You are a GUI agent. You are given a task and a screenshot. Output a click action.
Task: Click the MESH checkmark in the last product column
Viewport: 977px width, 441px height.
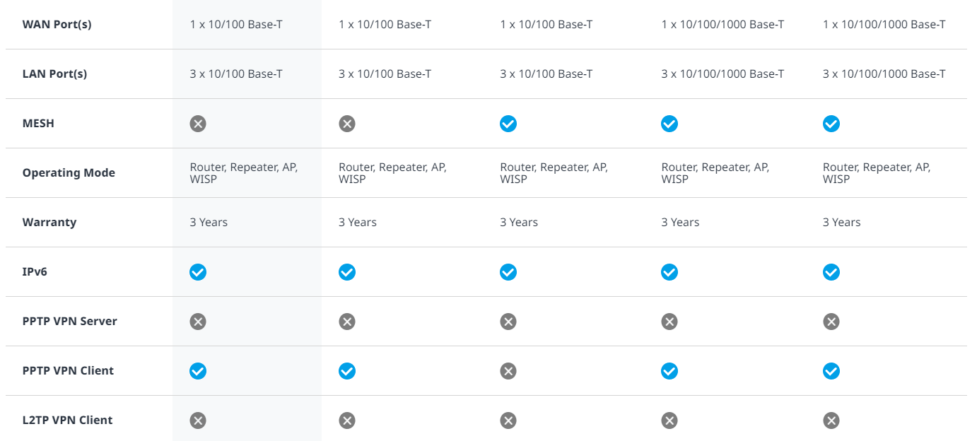coord(831,124)
